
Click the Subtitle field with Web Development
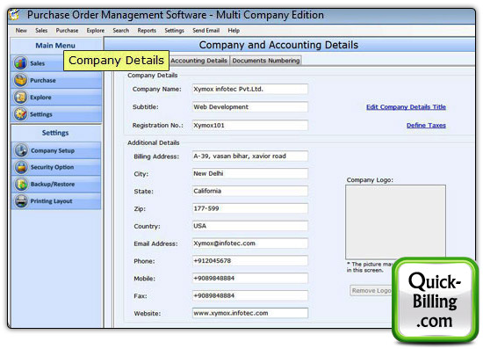coord(249,107)
